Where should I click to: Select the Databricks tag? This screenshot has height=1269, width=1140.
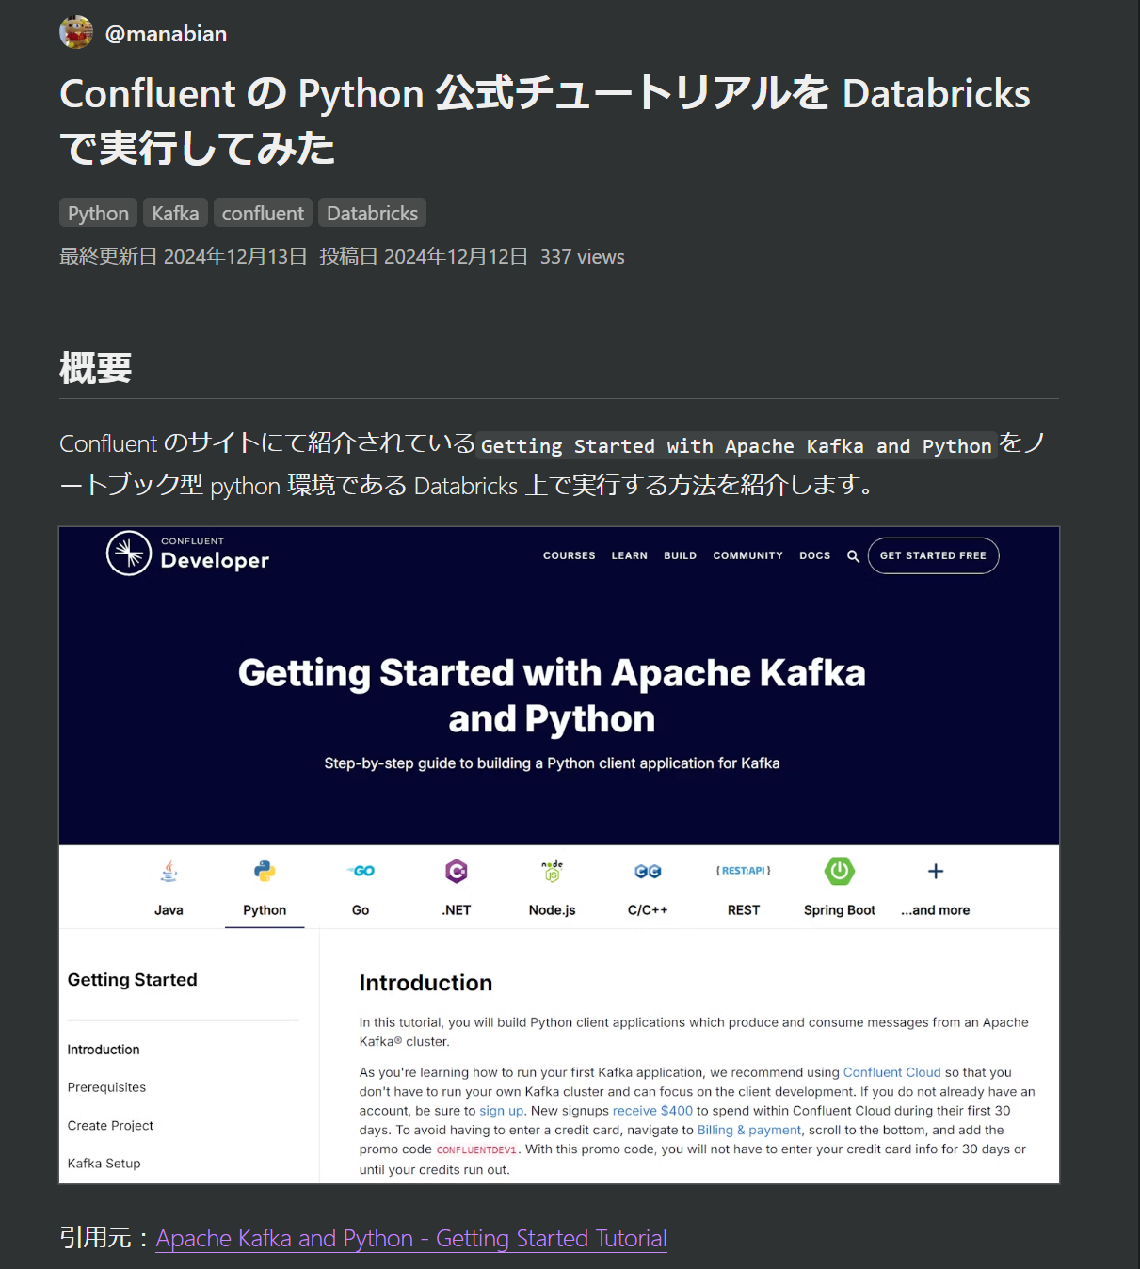[x=372, y=213]
